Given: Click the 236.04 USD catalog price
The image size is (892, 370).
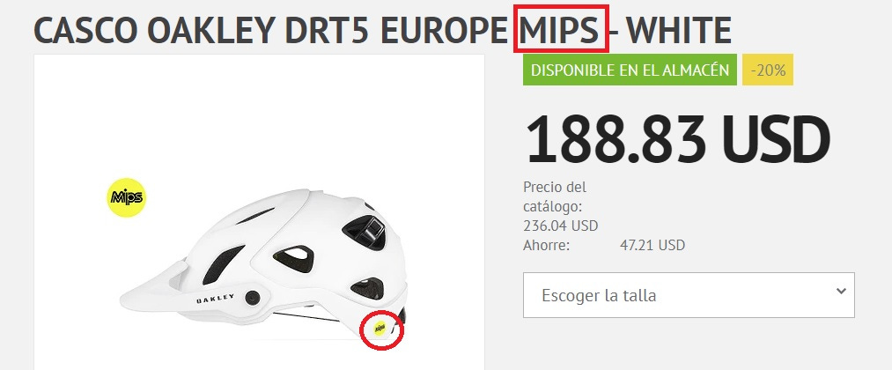Looking at the screenshot, I should 560,226.
